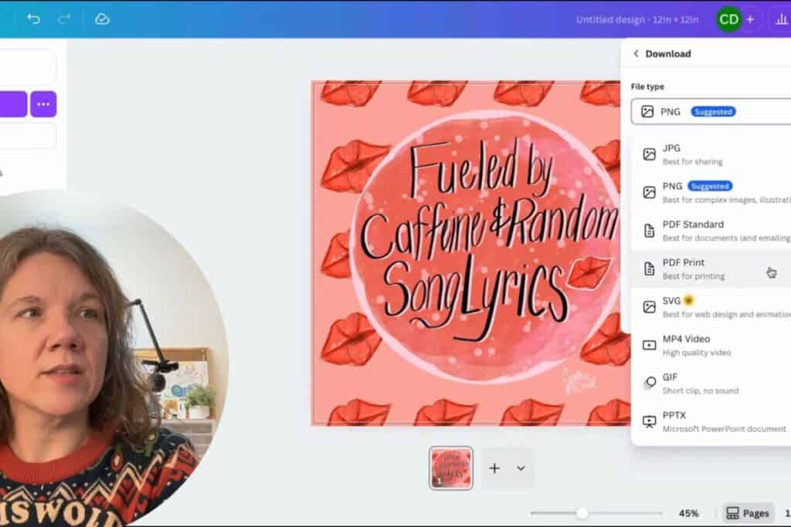This screenshot has width=791, height=527.
Task: Click the SVG file type icon
Action: (x=649, y=306)
